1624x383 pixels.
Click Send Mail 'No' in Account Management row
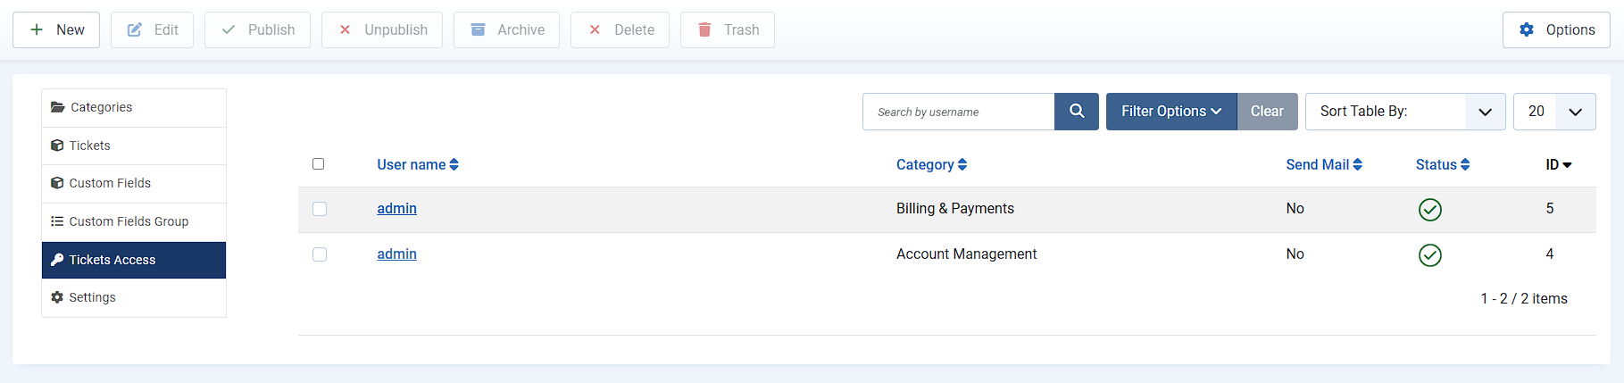tap(1295, 254)
